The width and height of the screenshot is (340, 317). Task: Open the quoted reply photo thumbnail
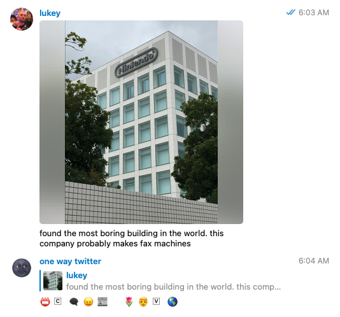coord(53,281)
